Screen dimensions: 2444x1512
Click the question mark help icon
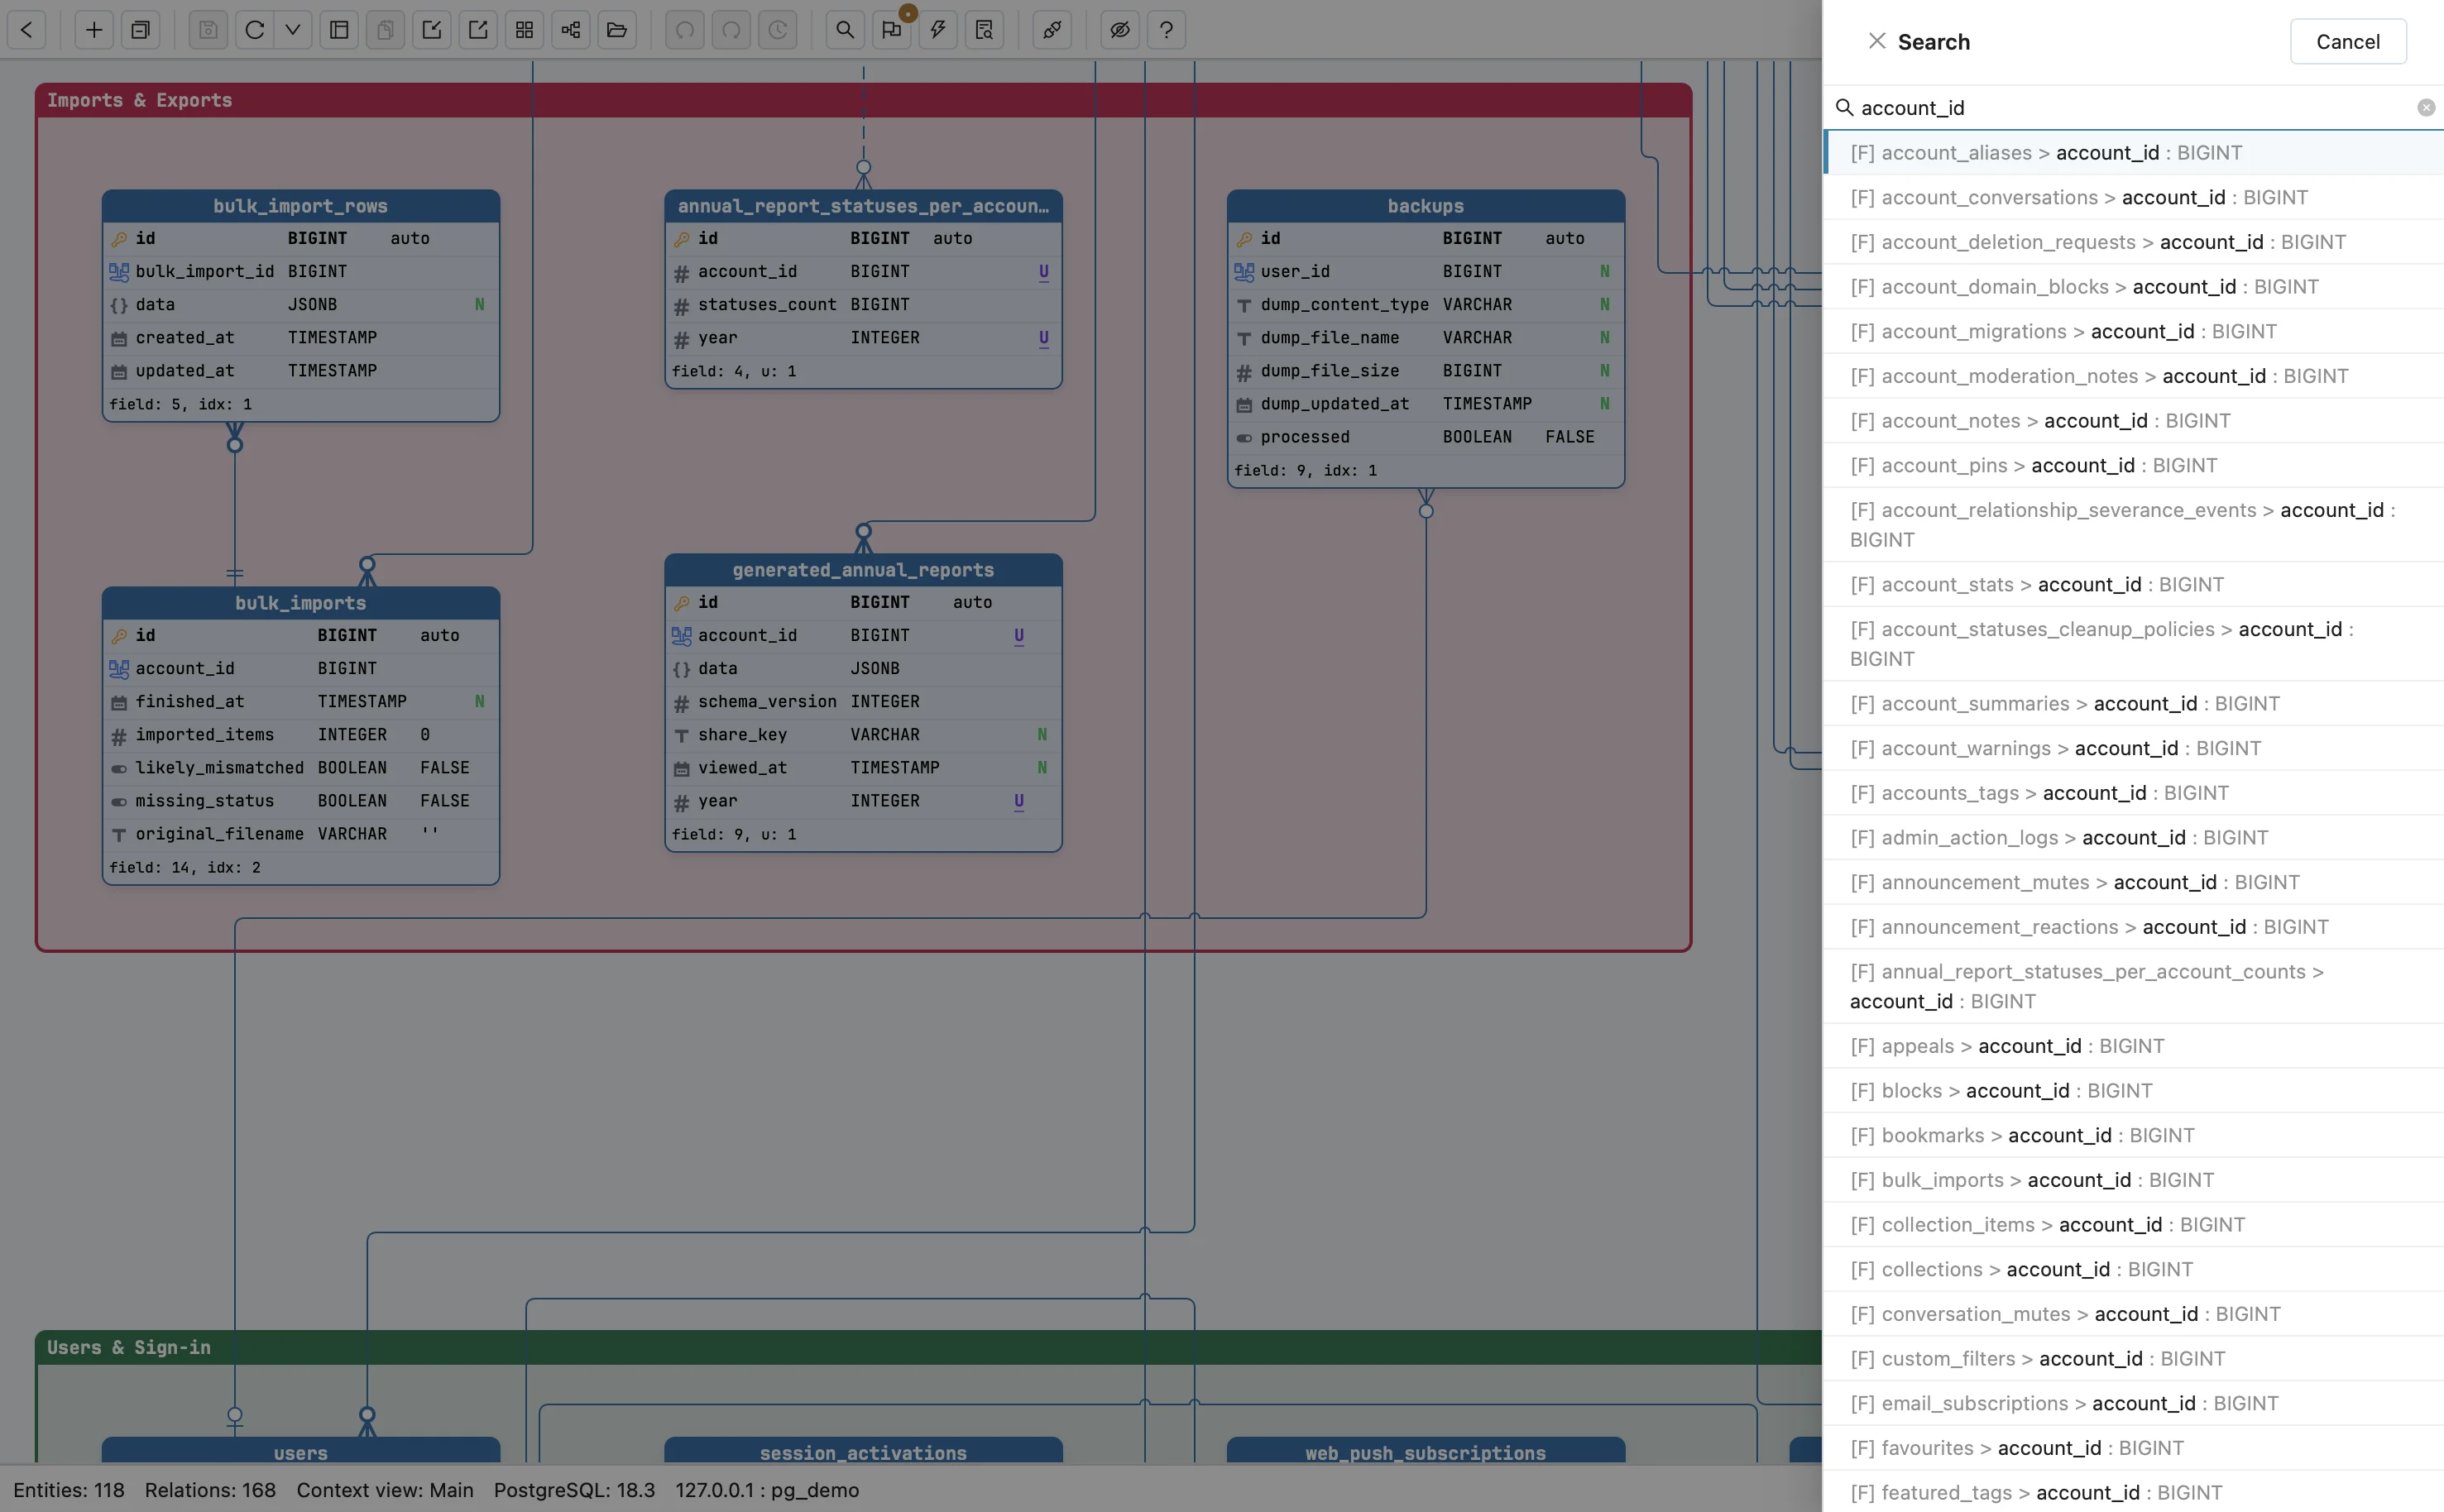tap(1166, 30)
